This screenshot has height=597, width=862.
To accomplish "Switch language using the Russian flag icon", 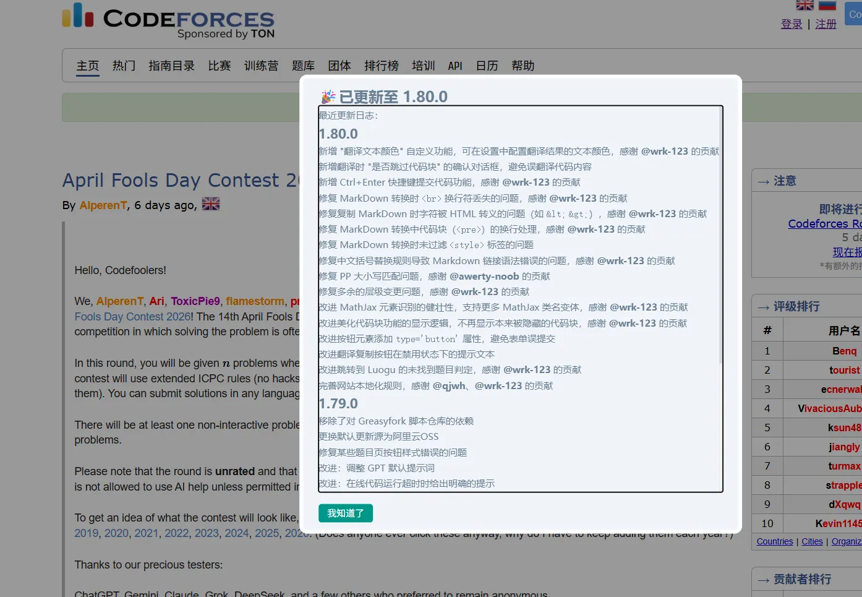I will [827, 4].
